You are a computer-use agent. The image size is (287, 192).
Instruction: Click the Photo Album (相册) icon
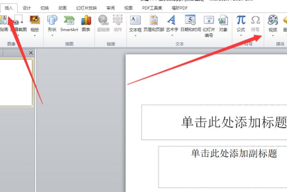tap(34, 20)
